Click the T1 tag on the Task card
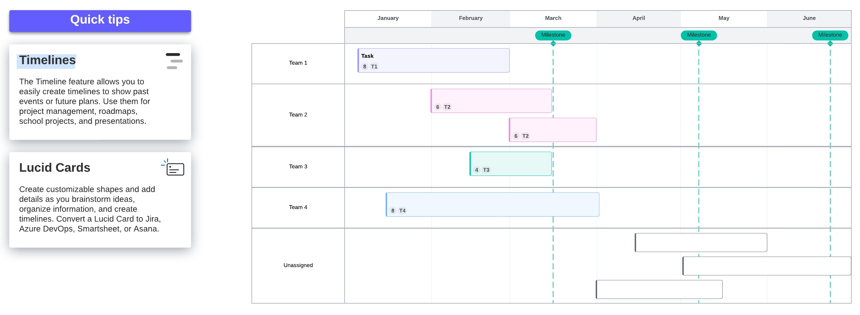The width and height of the screenshot is (860, 315). [x=374, y=67]
